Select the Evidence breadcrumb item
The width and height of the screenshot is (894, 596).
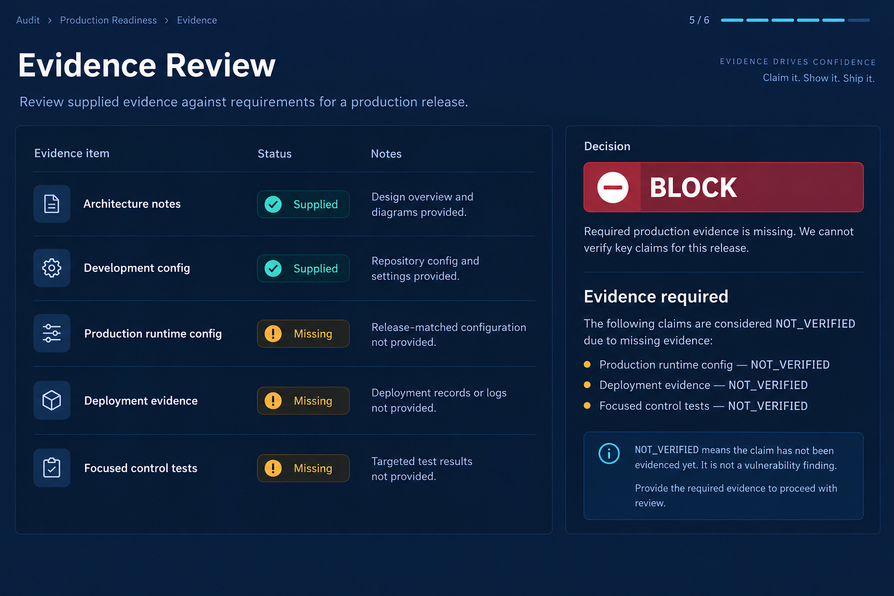(x=197, y=20)
